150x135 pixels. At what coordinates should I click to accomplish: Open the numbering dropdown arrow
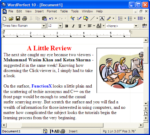[x=125, y=18]
